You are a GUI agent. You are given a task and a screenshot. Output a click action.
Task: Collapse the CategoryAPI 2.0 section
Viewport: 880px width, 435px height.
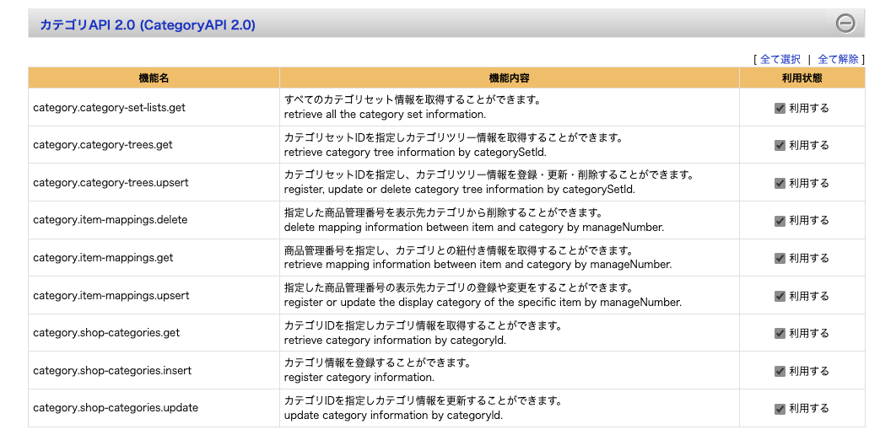[845, 24]
